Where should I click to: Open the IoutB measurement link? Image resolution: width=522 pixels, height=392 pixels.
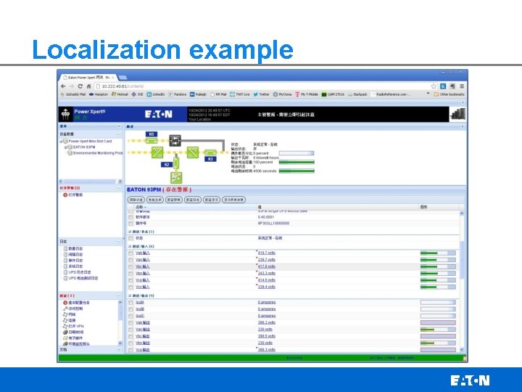click(140, 309)
